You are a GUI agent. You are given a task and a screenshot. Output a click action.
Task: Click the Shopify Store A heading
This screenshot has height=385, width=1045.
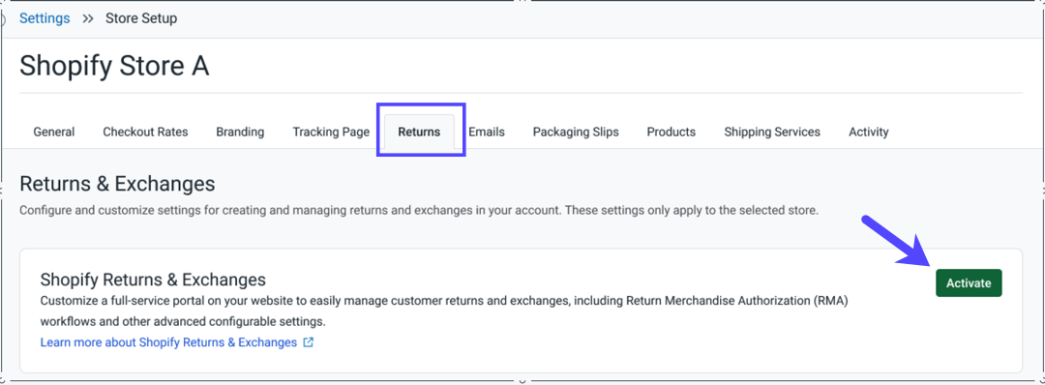coord(114,66)
